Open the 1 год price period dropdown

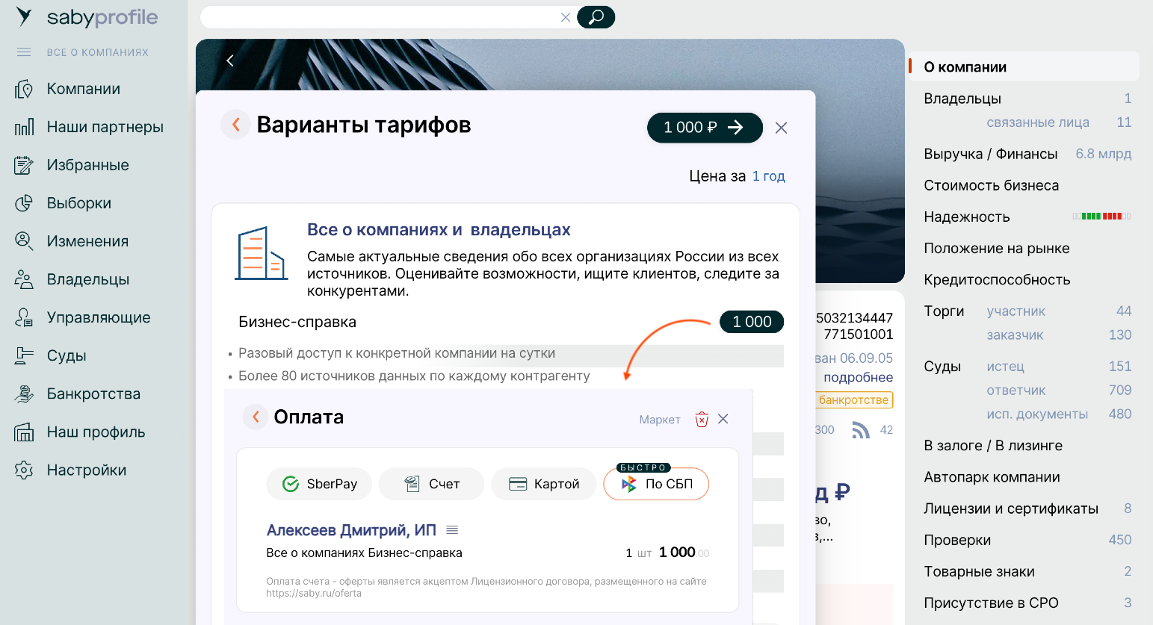[768, 176]
